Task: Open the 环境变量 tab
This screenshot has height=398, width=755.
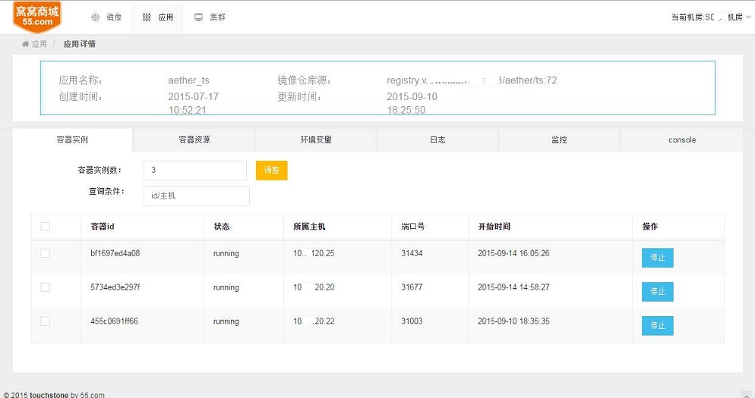Action: coord(316,140)
